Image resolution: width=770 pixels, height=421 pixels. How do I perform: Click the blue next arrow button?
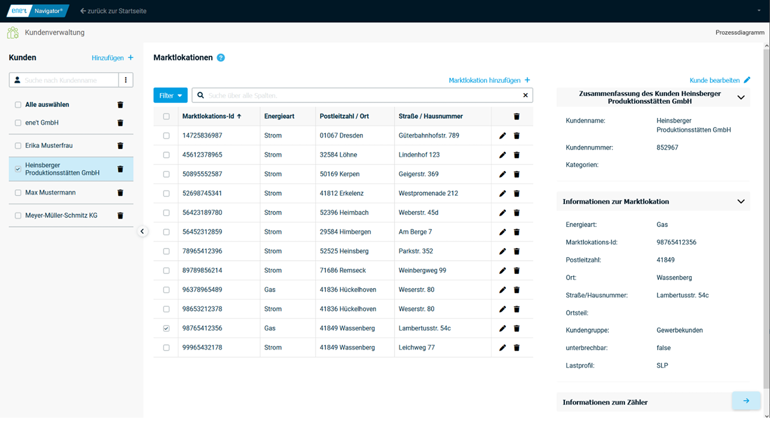746,401
